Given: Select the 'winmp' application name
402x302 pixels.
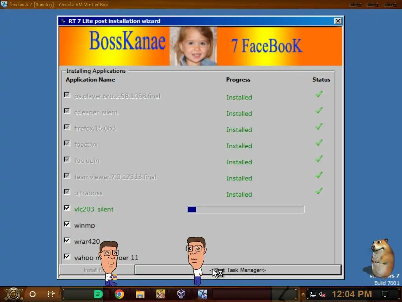Looking at the screenshot, I should 85,225.
